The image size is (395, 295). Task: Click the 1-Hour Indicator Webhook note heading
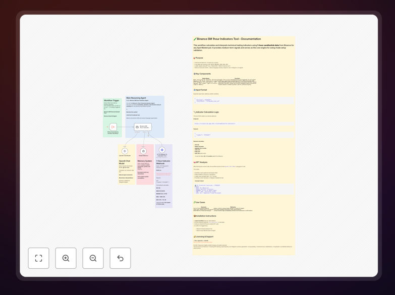(163, 162)
